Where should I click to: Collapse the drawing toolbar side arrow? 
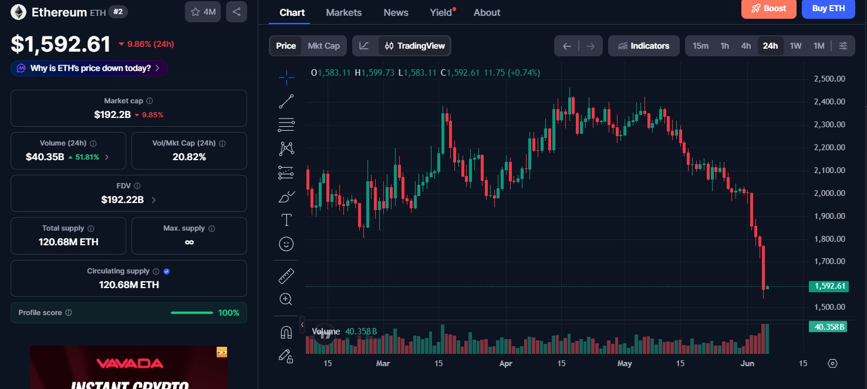click(x=302, y=324)
